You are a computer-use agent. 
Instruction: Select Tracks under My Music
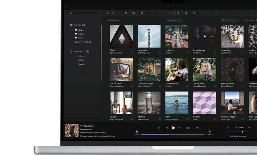pyautogui.click(x=81, y=38)
